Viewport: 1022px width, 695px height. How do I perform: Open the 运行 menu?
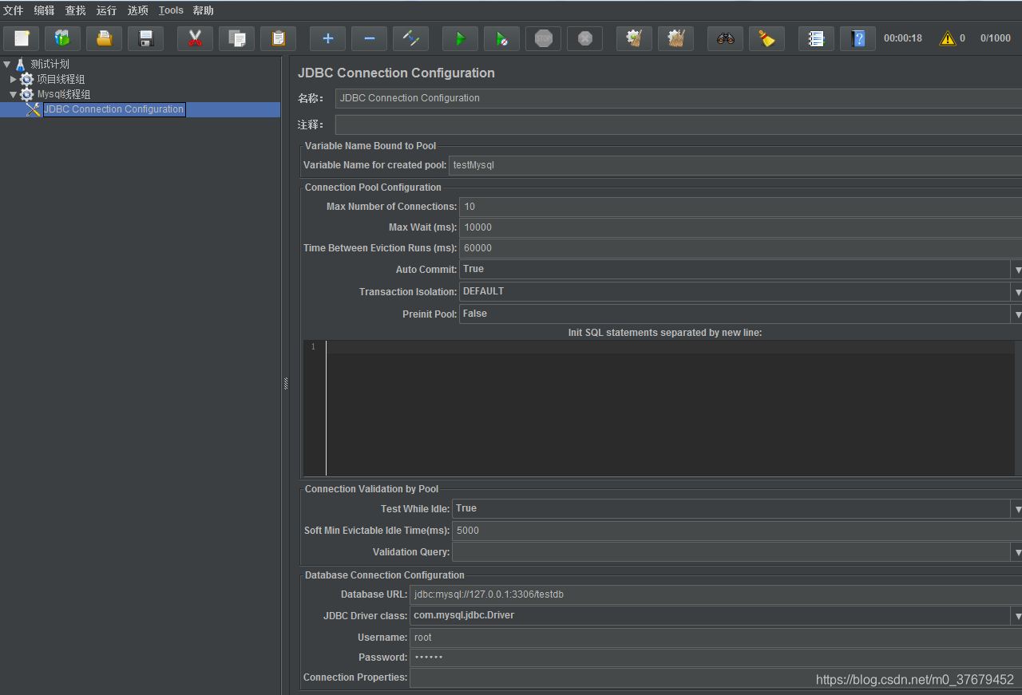(106, 10)
